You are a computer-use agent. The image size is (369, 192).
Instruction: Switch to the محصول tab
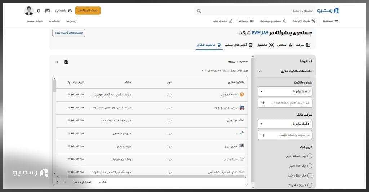point(265,45)
